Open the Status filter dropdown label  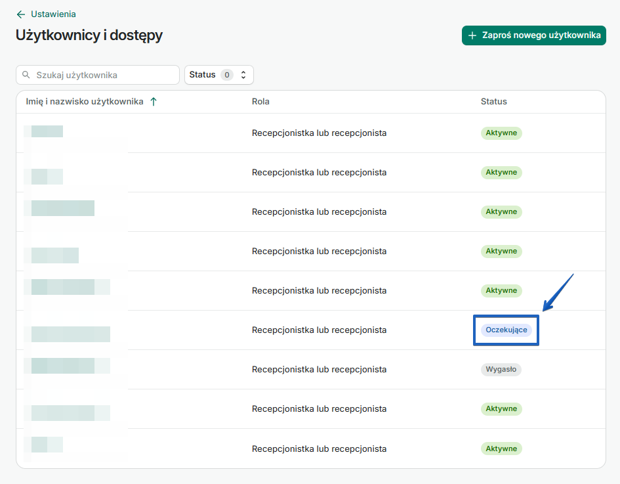[202, 75]
